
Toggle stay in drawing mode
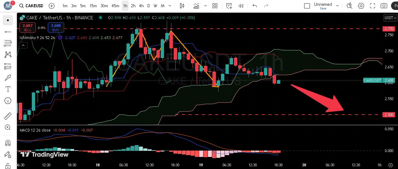[x=8, y=154]
